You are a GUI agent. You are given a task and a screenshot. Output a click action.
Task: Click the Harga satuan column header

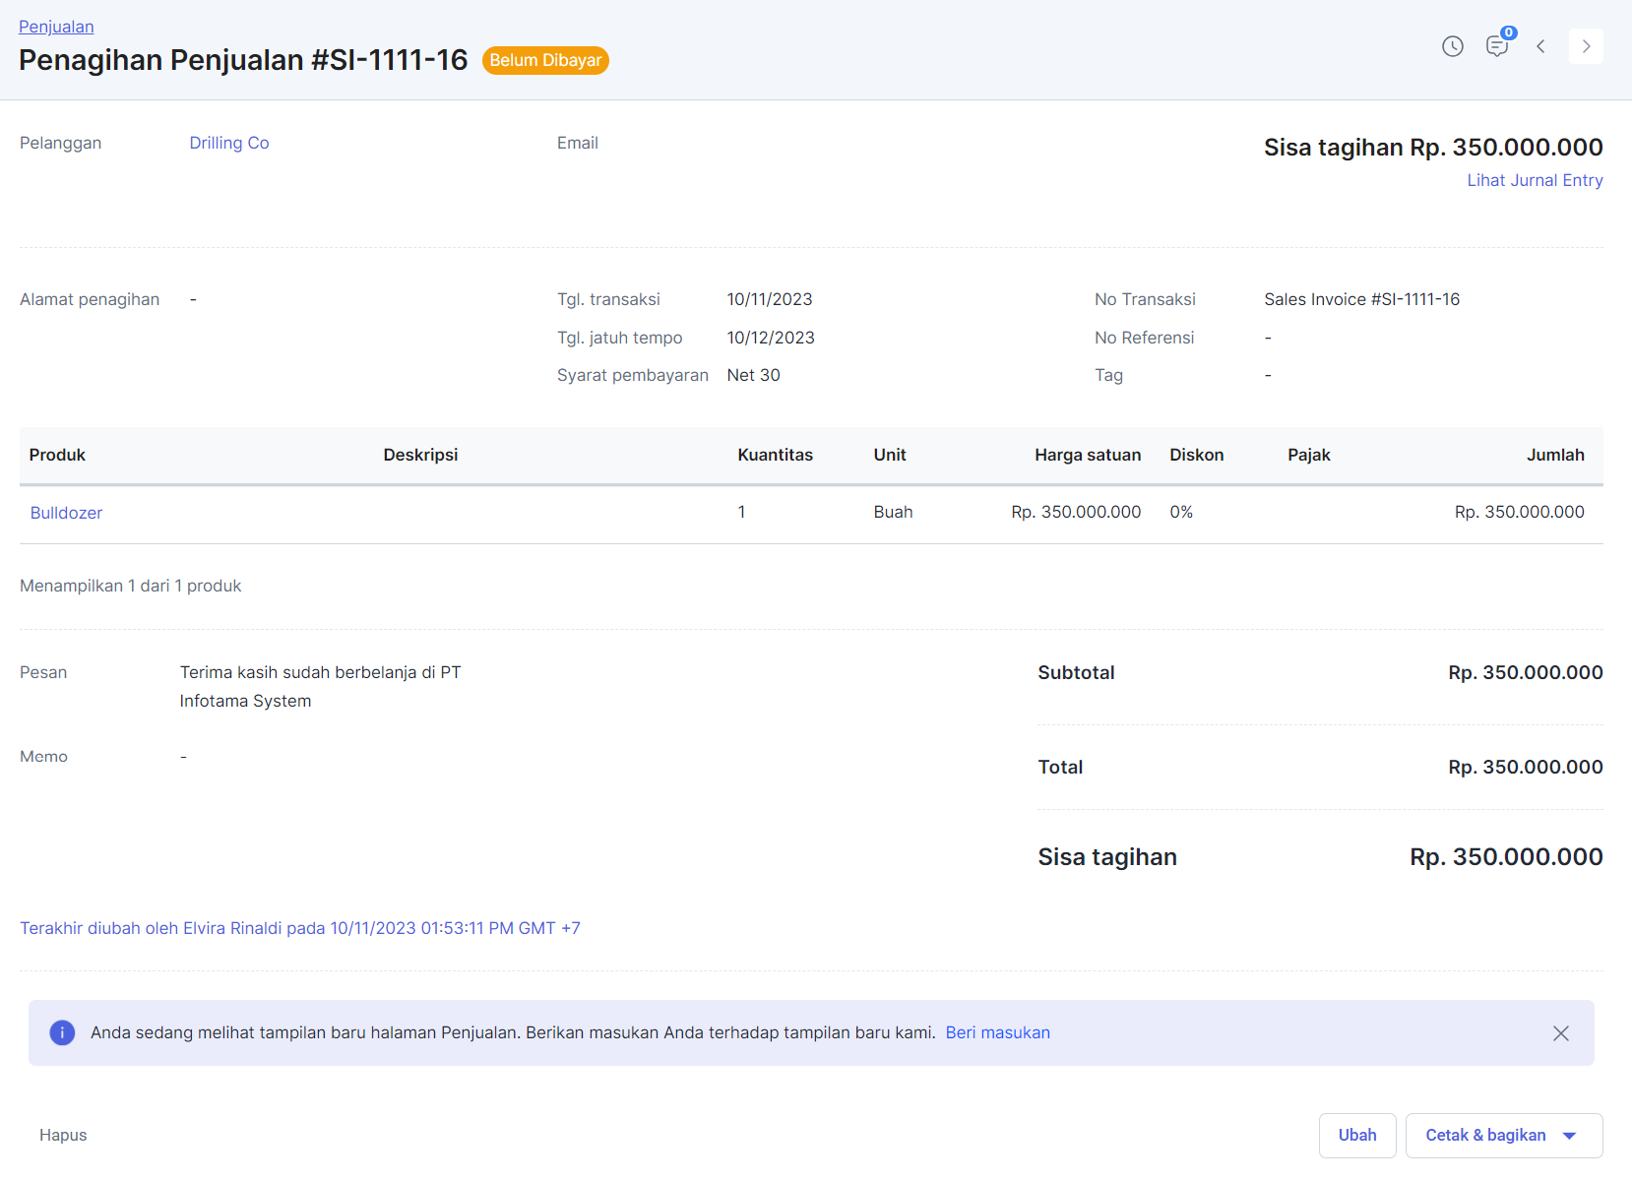[1087, 455]
